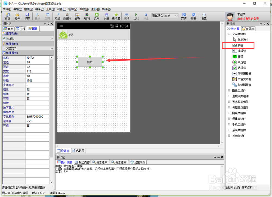Click the 编译 (Compile) toolbar icon
The height and width of the screenshot is (197, 272).
click(126, 16)
